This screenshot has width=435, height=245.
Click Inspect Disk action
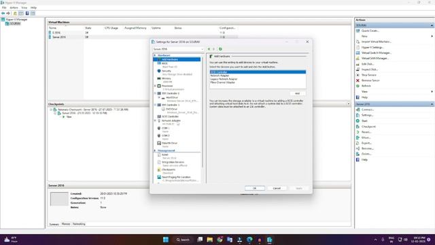(x=370, y=69)
